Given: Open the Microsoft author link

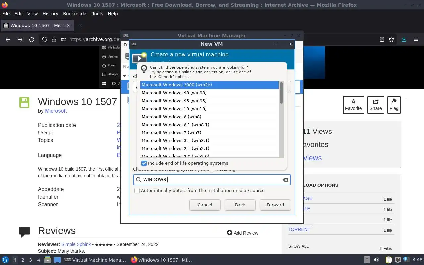Looking at the screenshot, I should pyautogui.click(x=56, y=111).
